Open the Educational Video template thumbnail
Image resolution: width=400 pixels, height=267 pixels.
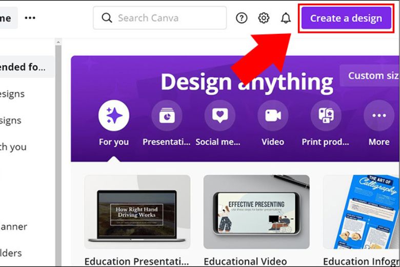point(256,212)
